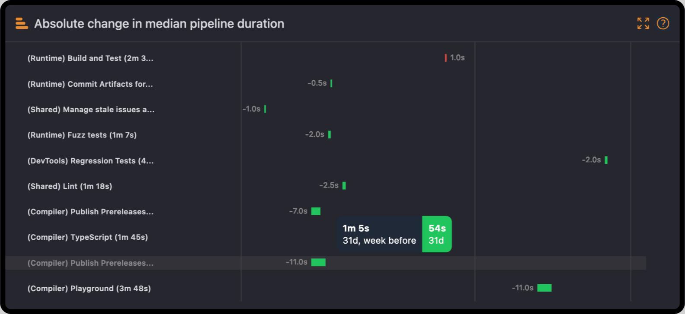Click the bar chart icon beside the title
This screenshot has width=685, height=314.
tap(22, 23)
